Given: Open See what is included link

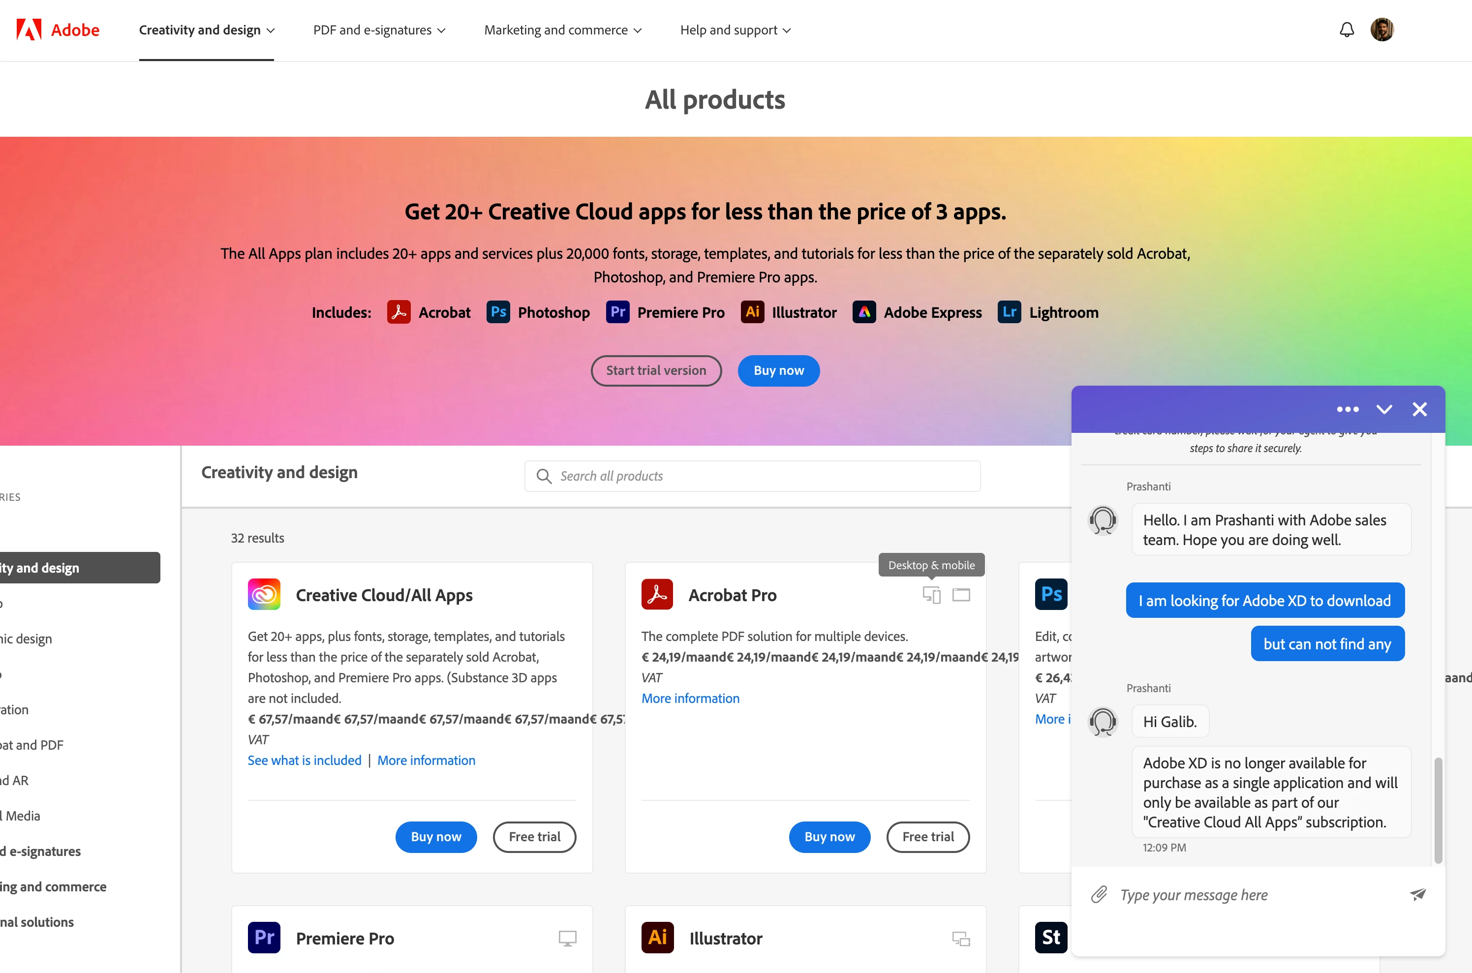Looking at the screenshot, I should [x=304, y=760].
